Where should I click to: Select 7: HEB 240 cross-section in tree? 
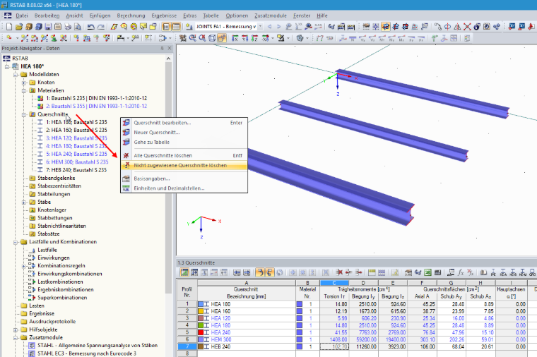tap(76, 170)
